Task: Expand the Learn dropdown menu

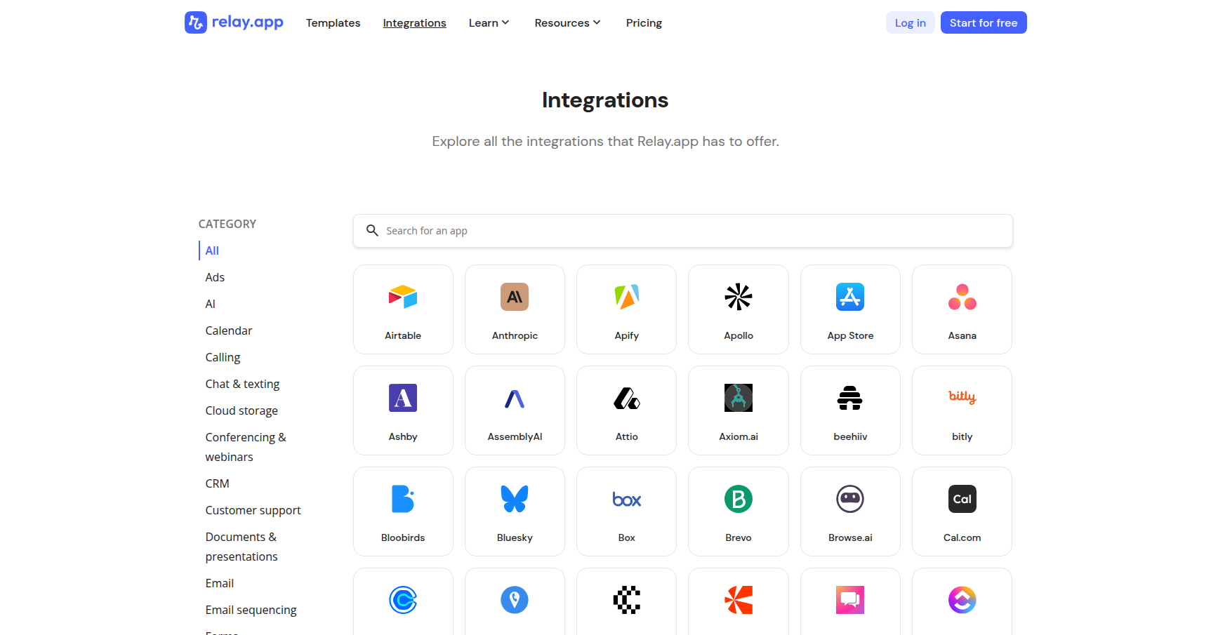Action: pos(489,23)
